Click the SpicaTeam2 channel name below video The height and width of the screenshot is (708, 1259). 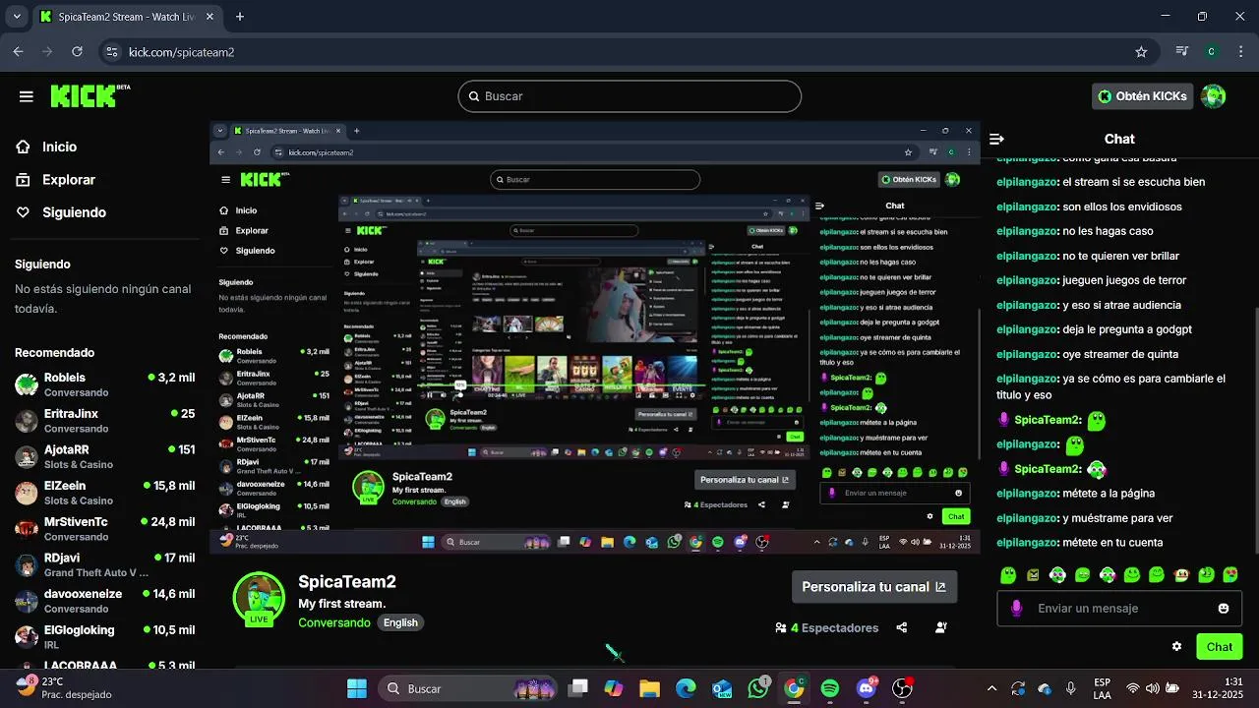tap(347, 582)
